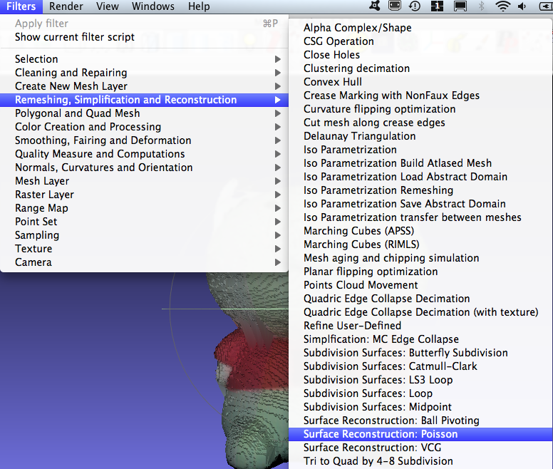Expand Quality Measure and Computations arrow

278,154
